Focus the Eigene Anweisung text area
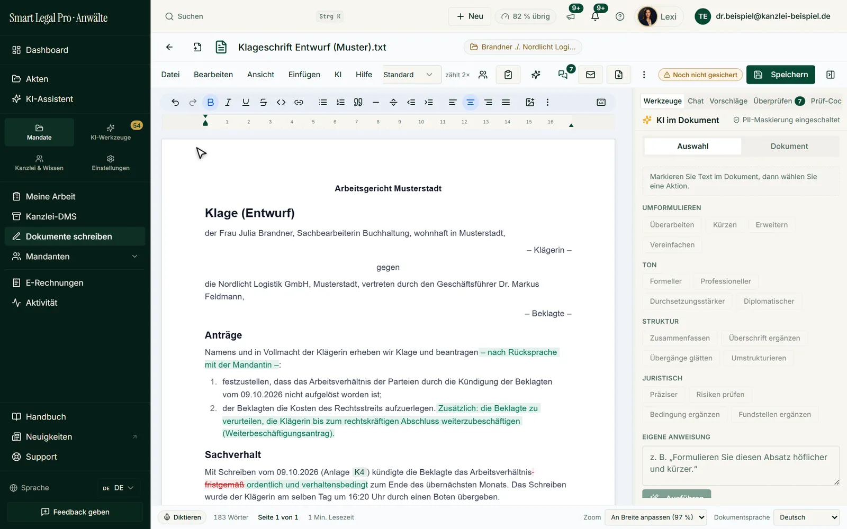This screenshot has height=529, width=847. tap(741, 466)
